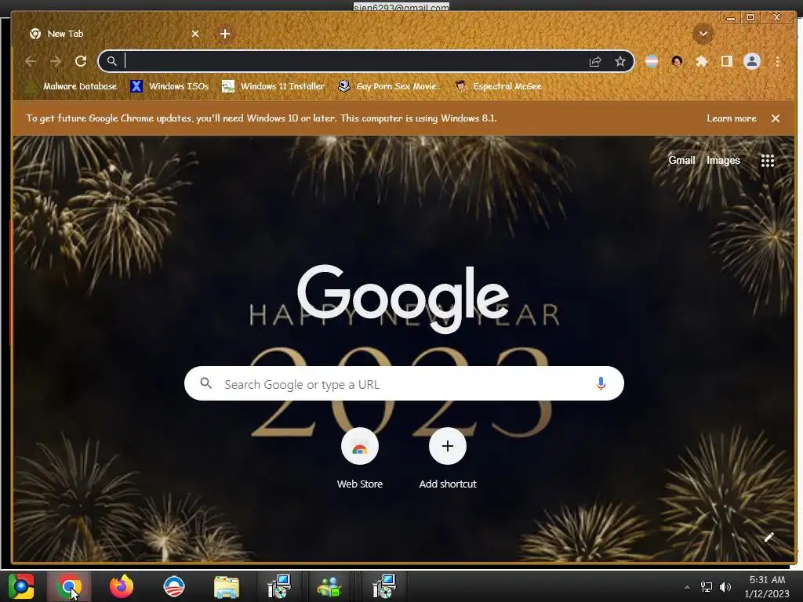Open the Windows 11 Installer bookmark

coord(273,86)
